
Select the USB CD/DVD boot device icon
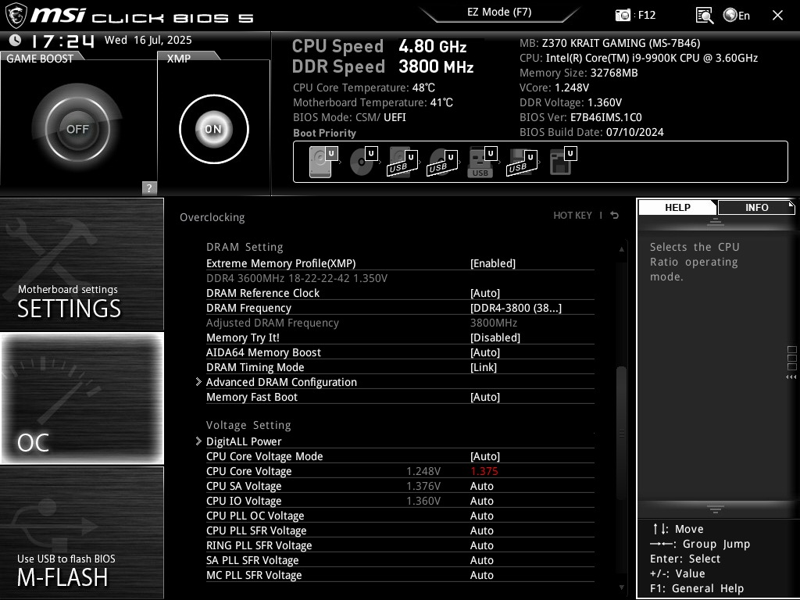click(x=442, y=162)
